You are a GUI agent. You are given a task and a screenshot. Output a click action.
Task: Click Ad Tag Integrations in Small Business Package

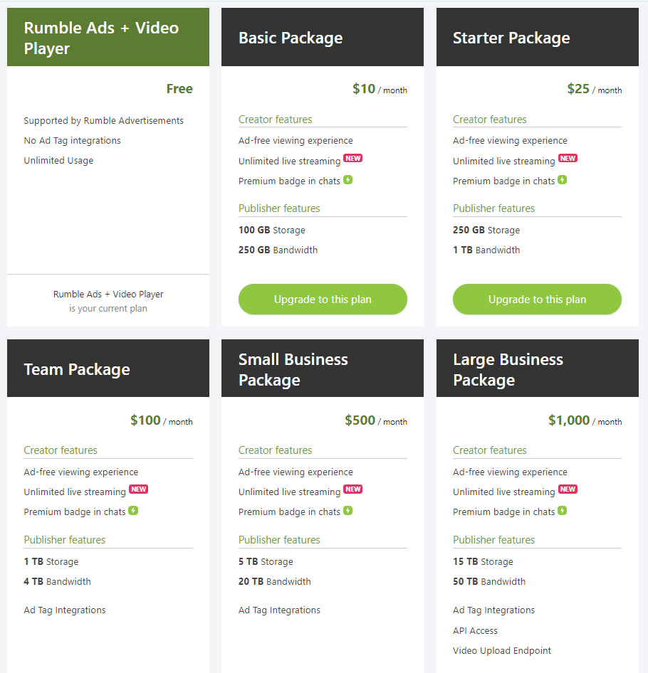coord(279,610)
